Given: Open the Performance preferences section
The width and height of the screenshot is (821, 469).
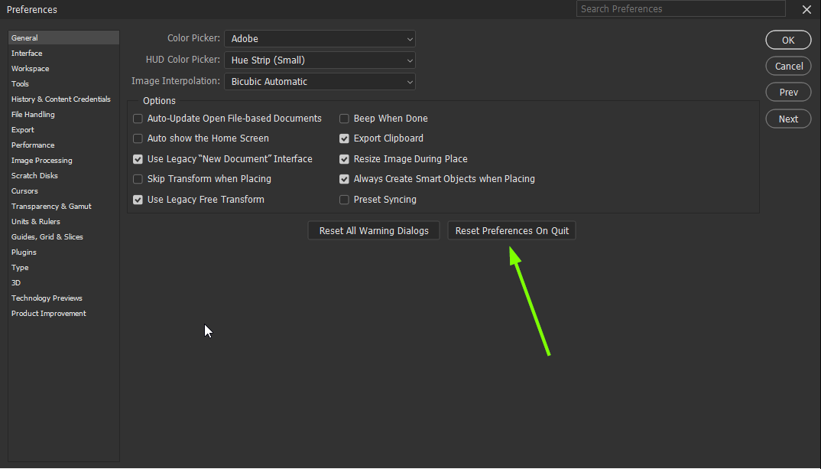Looking at the screenshot, I should coord(32,145).
